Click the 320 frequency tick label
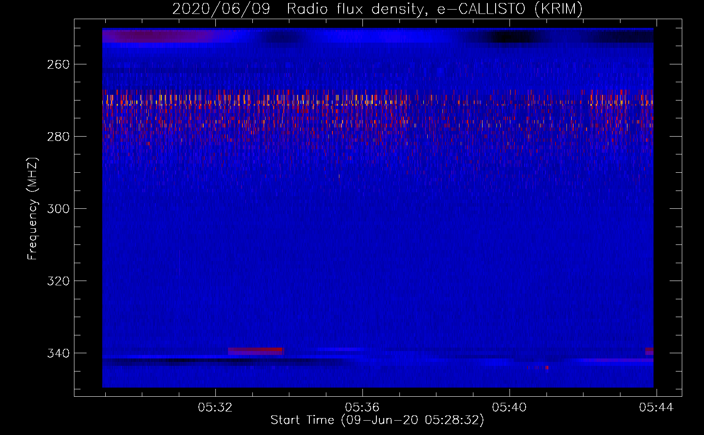The image size is (704, 435). (58, 281)
